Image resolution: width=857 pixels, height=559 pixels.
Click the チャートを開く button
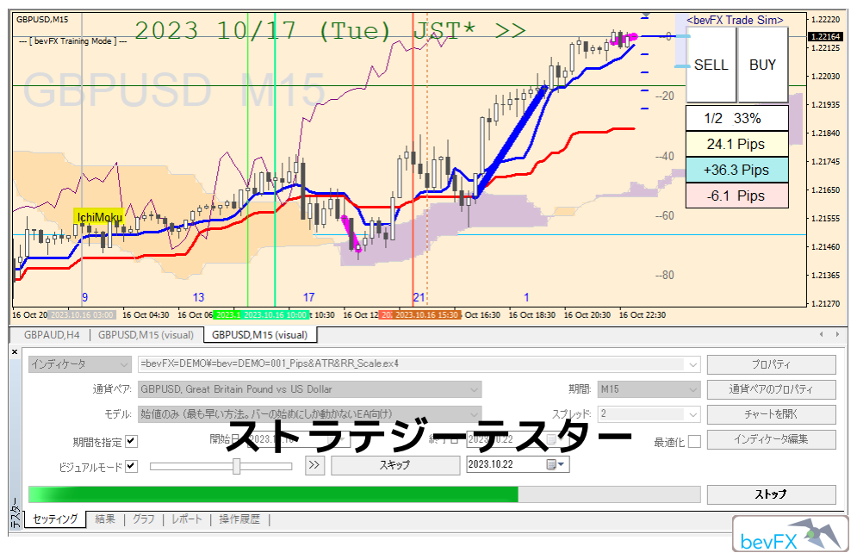coord(771,414)
